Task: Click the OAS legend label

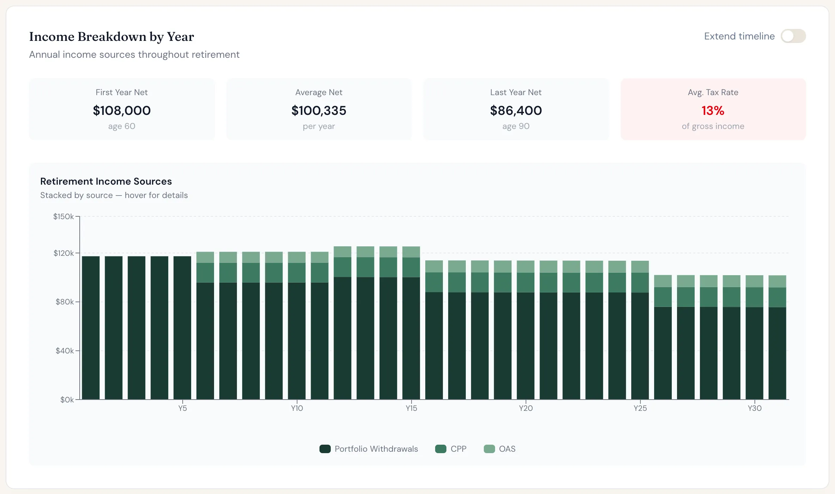Action: tap(507, 449)
